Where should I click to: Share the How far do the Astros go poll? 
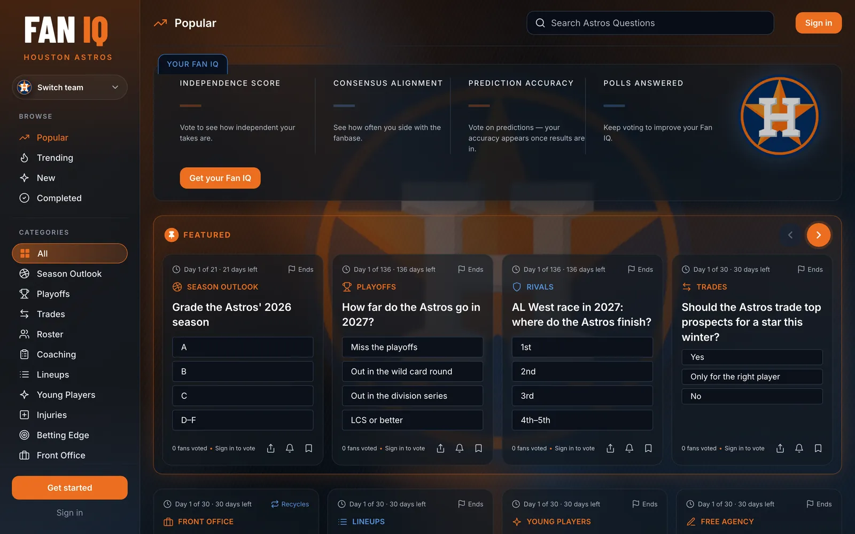point(441,448)
